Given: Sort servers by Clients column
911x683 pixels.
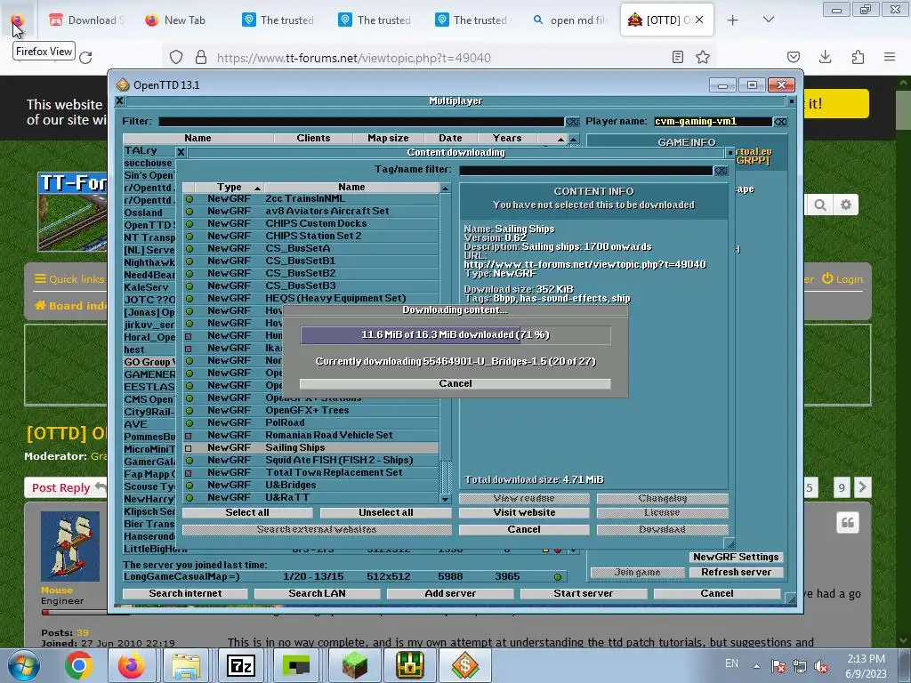Looking at the screenshot, I should tap(313, 138).
